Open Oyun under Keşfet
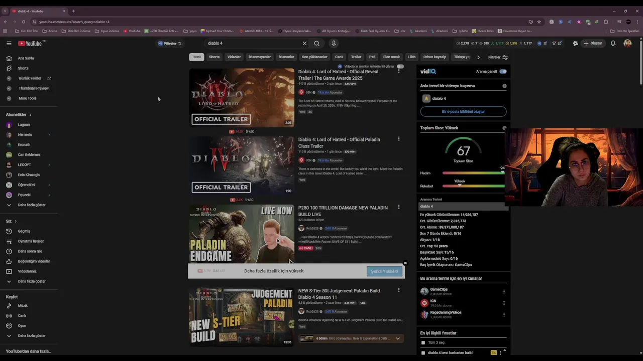 22,326
